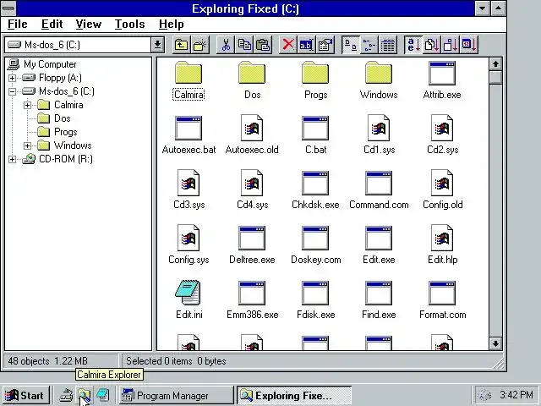Screen dimensions: 541x406
Task: Click the Rename (a.b) toolbar icon
Action: coord(307,45)
